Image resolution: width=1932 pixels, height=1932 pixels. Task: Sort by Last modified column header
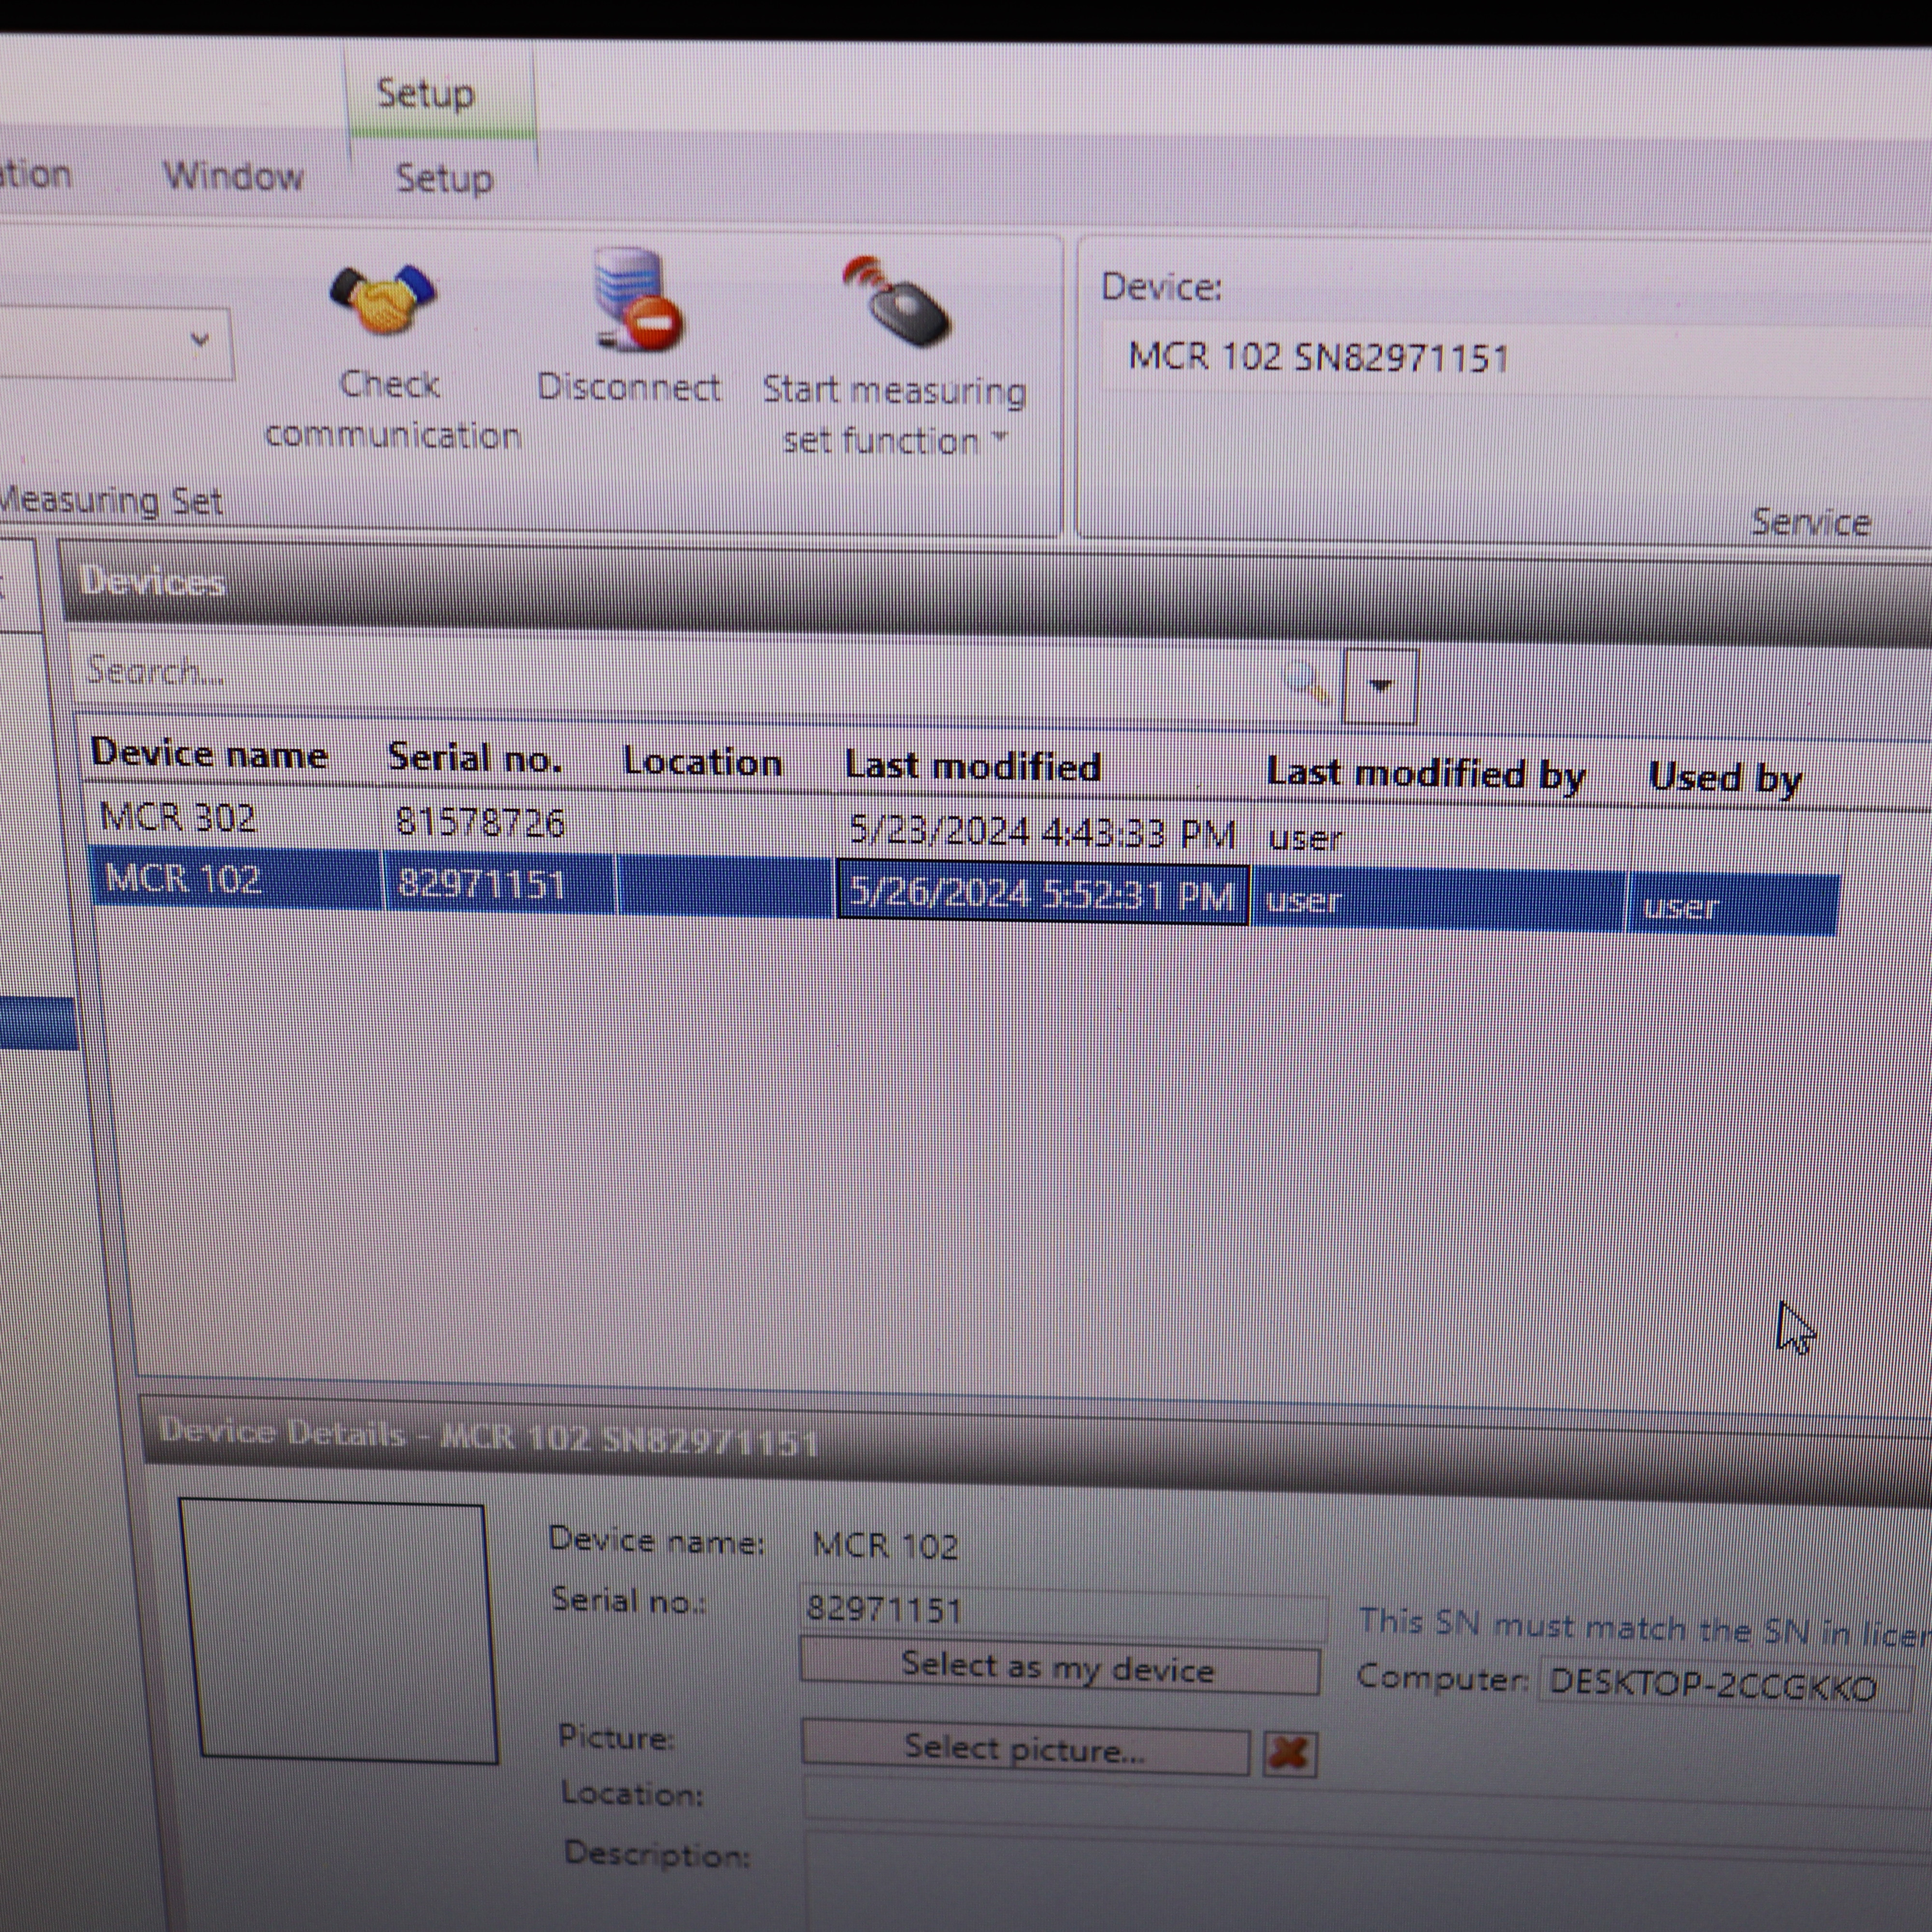972,767
